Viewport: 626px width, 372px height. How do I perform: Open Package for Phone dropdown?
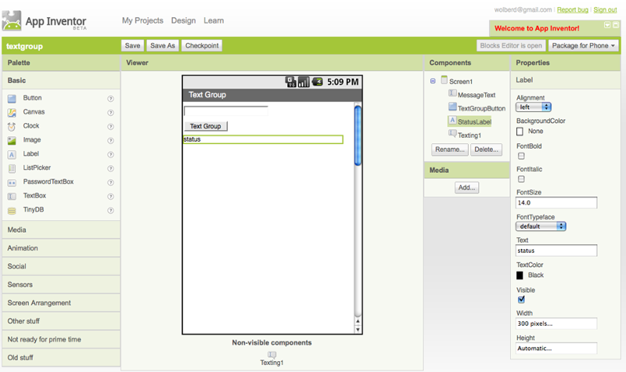583,45
